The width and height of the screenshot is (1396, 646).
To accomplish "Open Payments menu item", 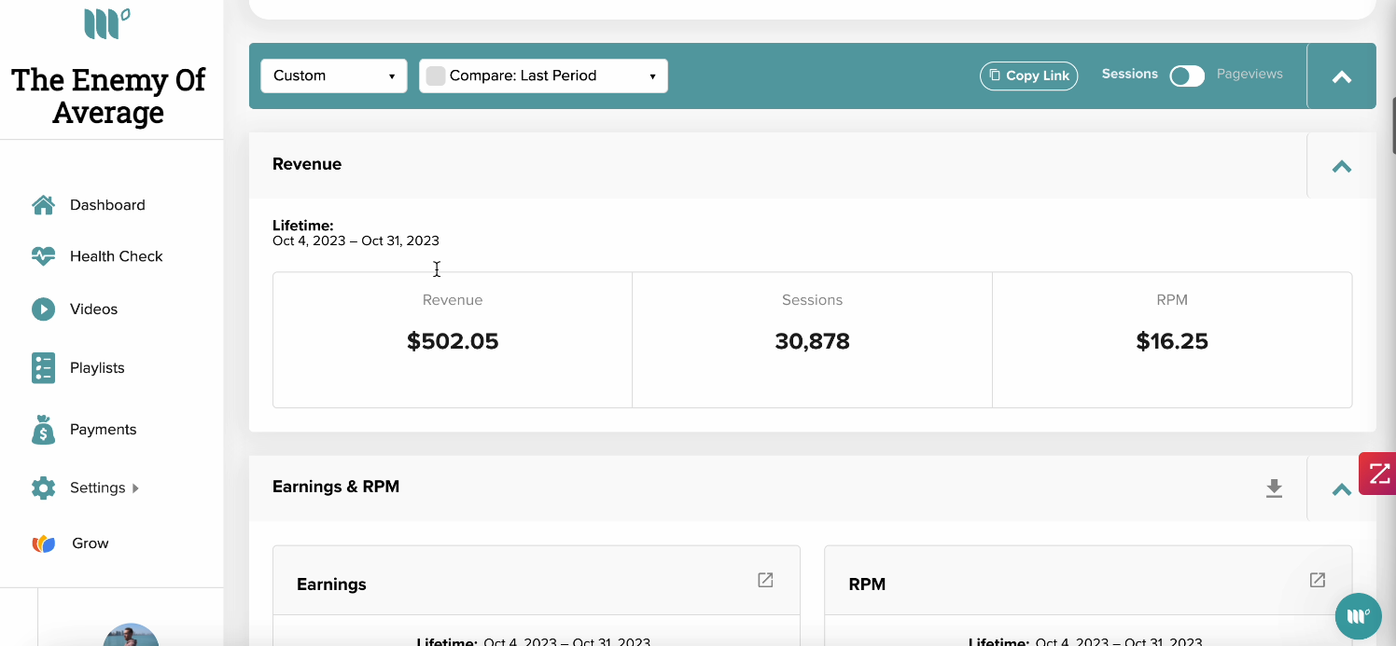I will pyautogui.click(x=104, y=430).
